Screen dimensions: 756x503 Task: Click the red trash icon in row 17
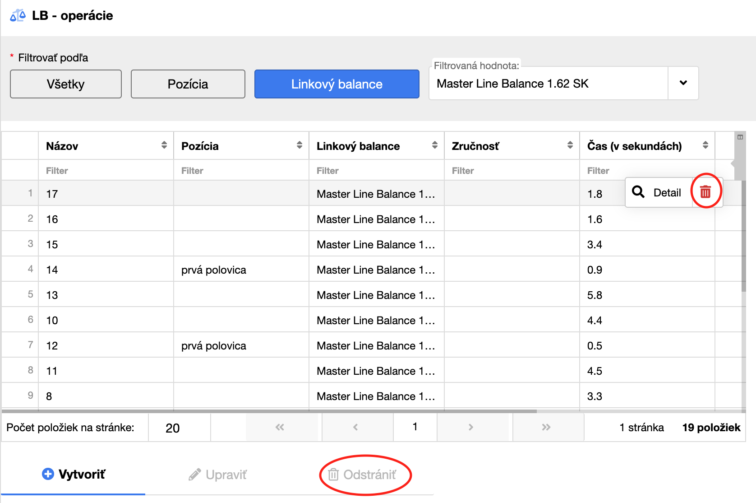(705, 192)
